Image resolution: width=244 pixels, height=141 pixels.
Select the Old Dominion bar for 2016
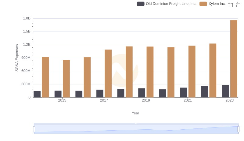pyautogui.click(x=79, y=94)
